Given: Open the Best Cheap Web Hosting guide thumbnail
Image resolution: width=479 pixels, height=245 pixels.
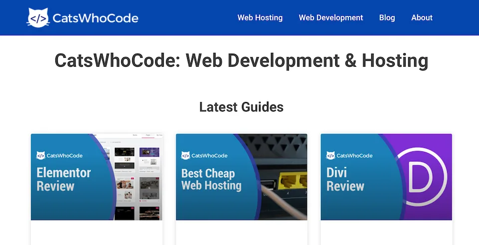Looking at the screenshot, I should (241, 177).
